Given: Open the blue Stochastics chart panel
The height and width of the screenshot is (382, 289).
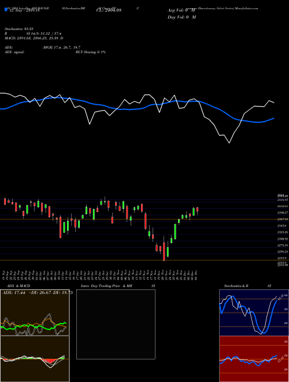Looking at the screenshot, I should [254, 313].
